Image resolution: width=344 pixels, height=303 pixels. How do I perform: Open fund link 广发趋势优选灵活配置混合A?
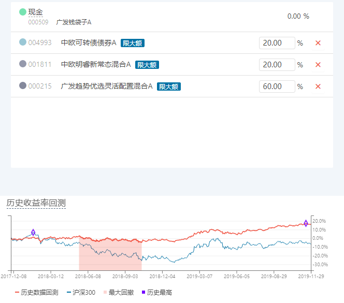coord(107,86)
